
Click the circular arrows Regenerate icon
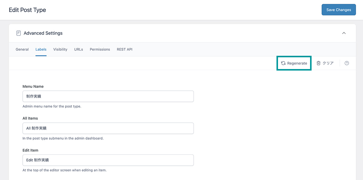click(x=283, y=63)
